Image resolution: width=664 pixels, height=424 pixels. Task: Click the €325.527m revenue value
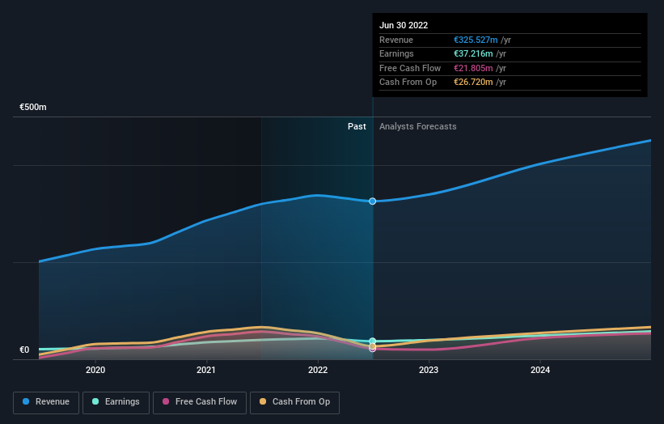[476, 40]
